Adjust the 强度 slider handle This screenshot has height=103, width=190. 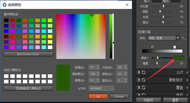[157, 63]
